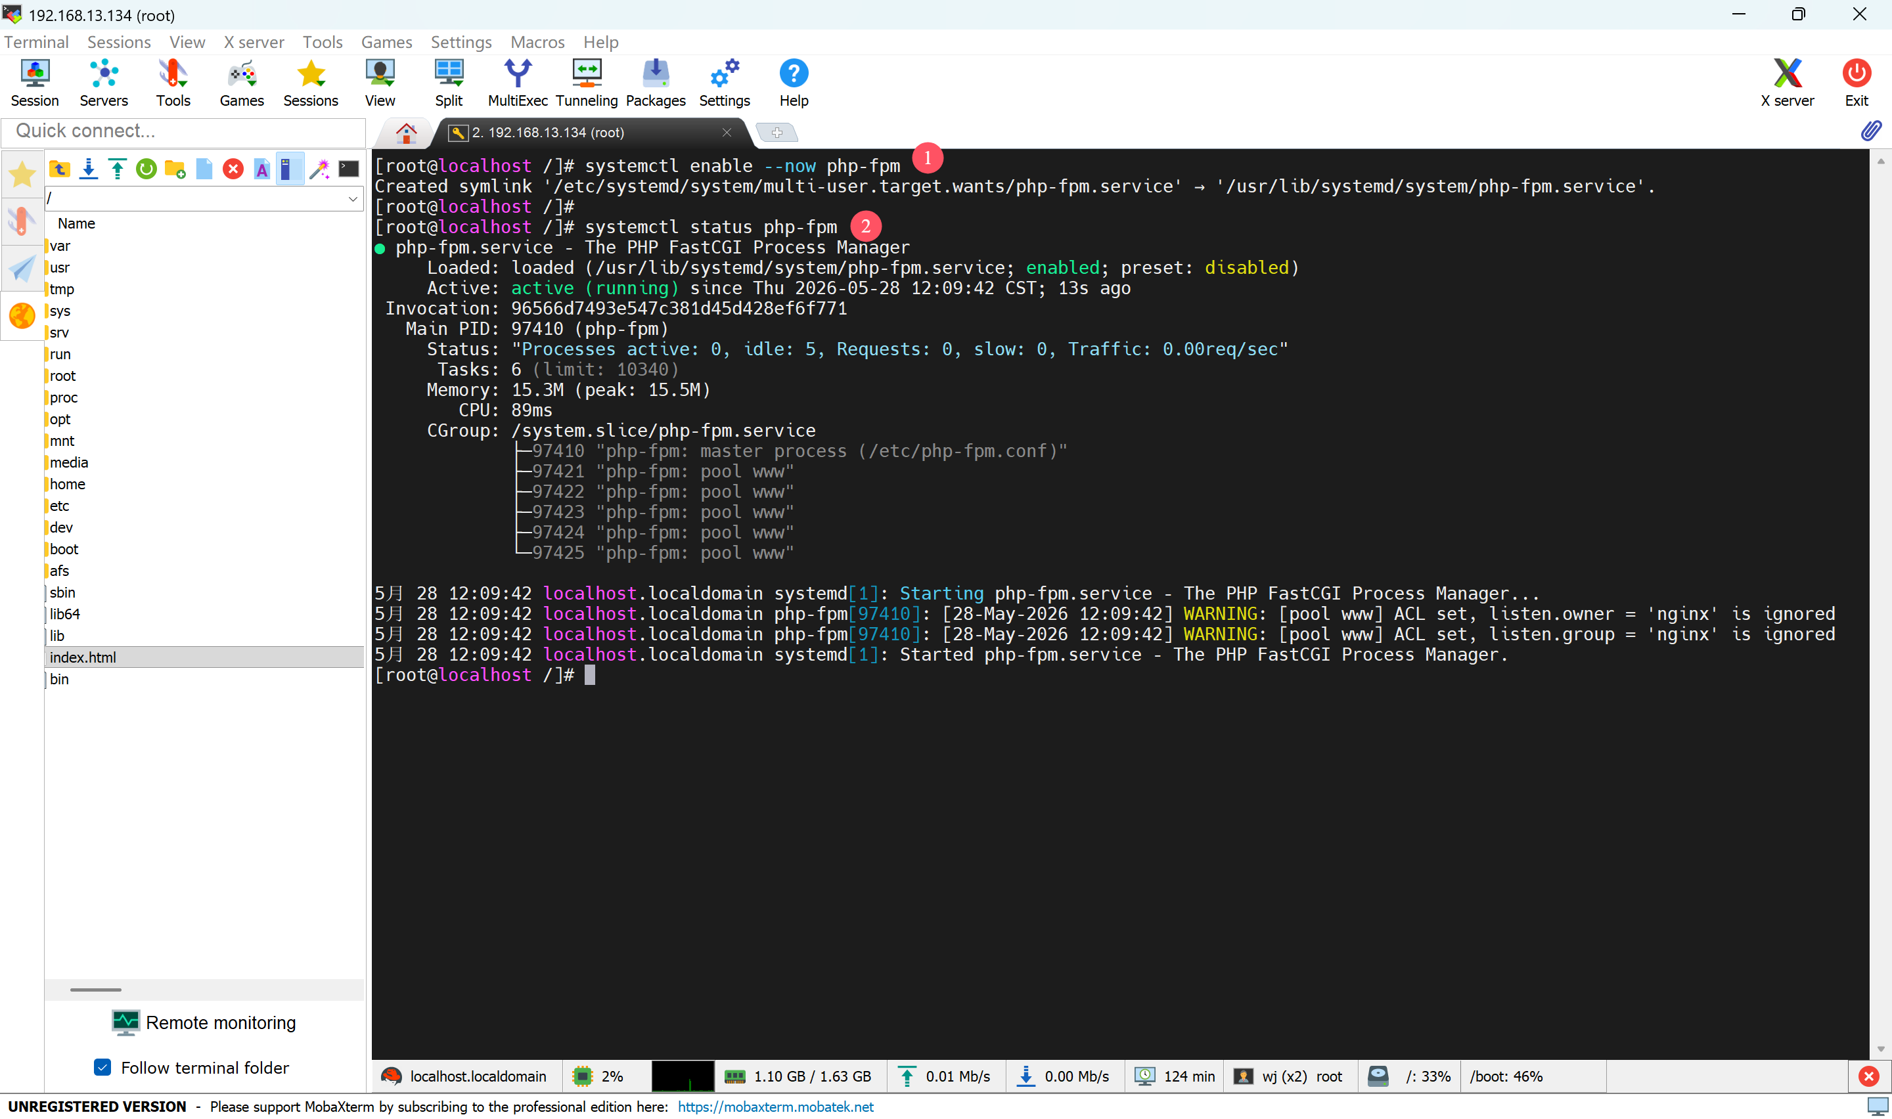Refresh the SFTP folder with green icon
The image size is (1892, 1119).
click(x=146, y=169)
